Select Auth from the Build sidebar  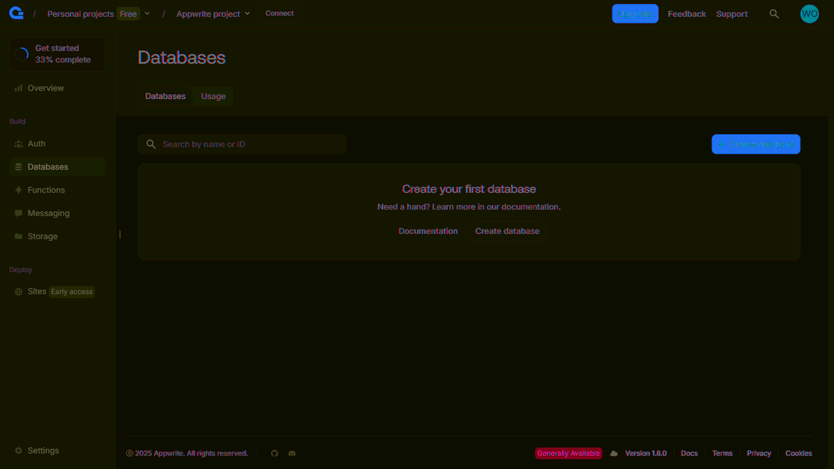point(35,143)
